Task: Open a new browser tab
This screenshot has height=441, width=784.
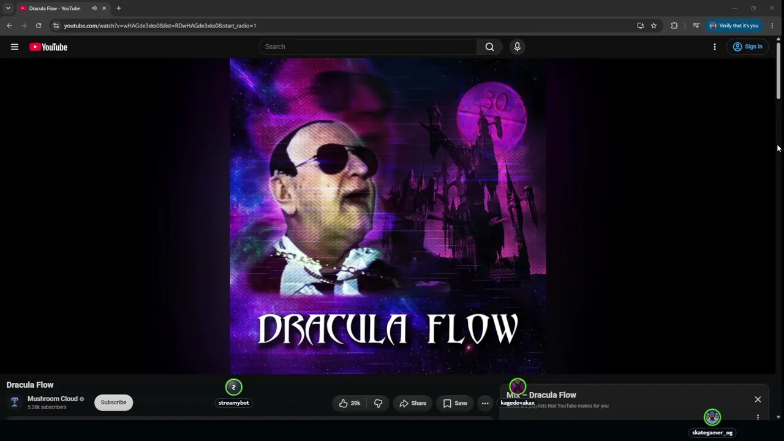Action: point(119,9)
